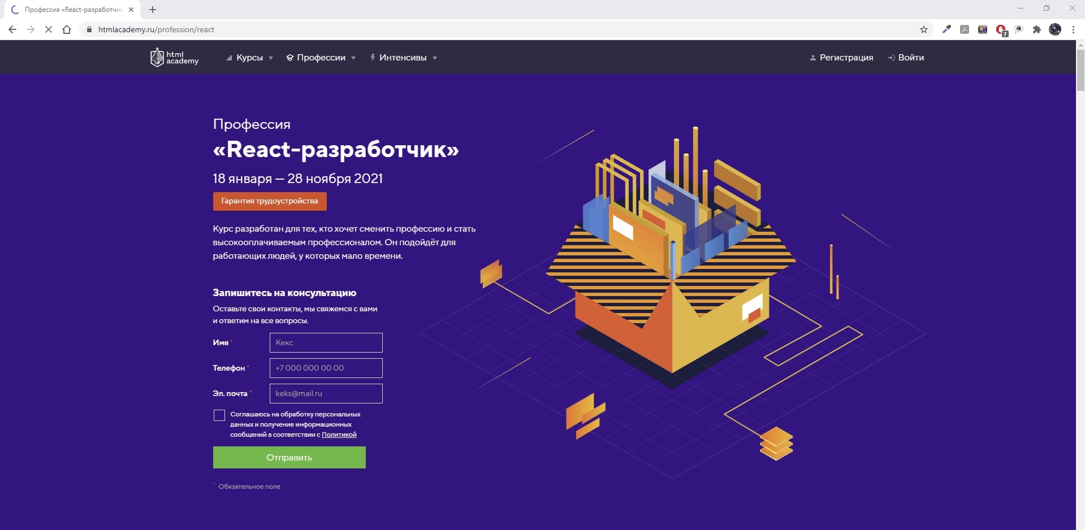Click the Регистрация link
This screenshot has height=530, width=1085.
[x=846, y=58]
